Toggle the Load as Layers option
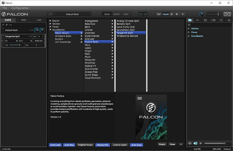The height and width of the screenshot is (151, 233). pos(120,145)
